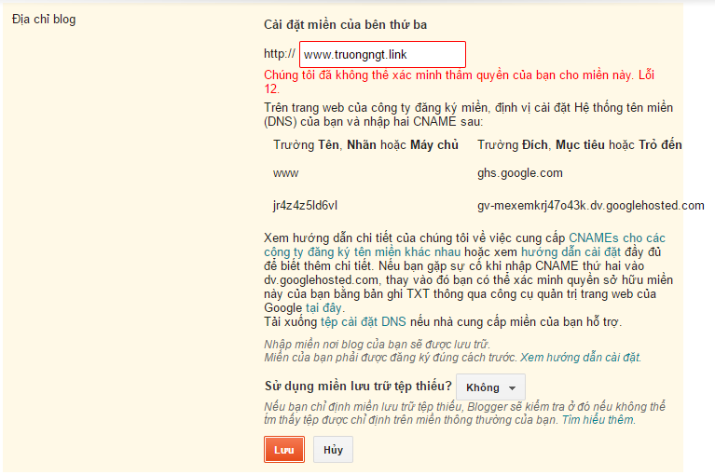715x475 pixels.
Task: Download the tệp cài đặt DNS file link
Action: [363, 322]
